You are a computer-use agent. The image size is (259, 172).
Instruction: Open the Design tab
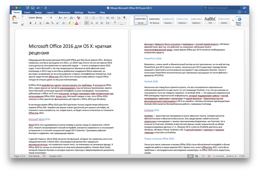pyautogui.click(x=38, y=12)
